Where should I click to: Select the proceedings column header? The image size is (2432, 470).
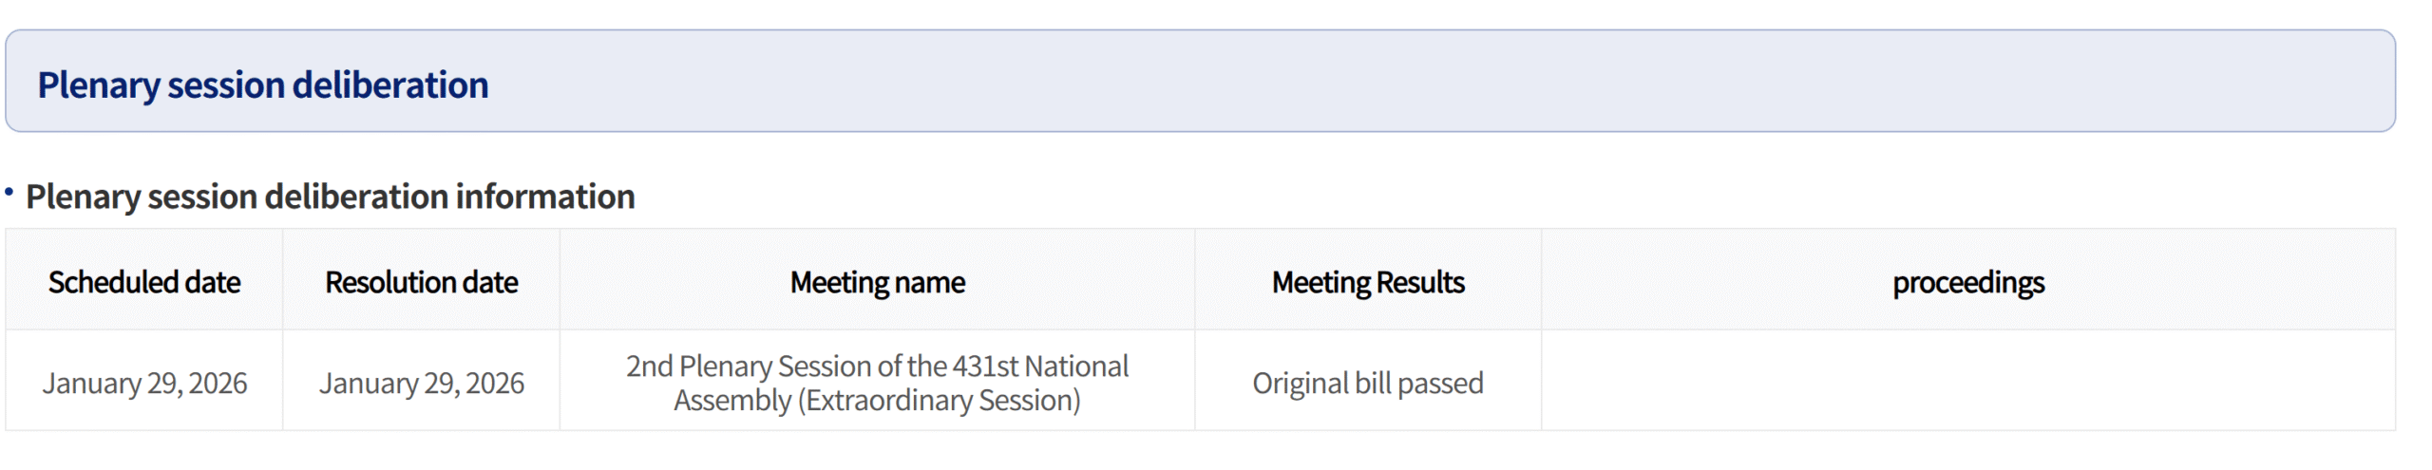[x=1967, y=283]
